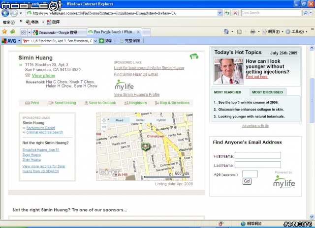Click Advertise with Us link
Image resolution: width=315 pixels, height=228 pixels.
(x=255, y=126)
